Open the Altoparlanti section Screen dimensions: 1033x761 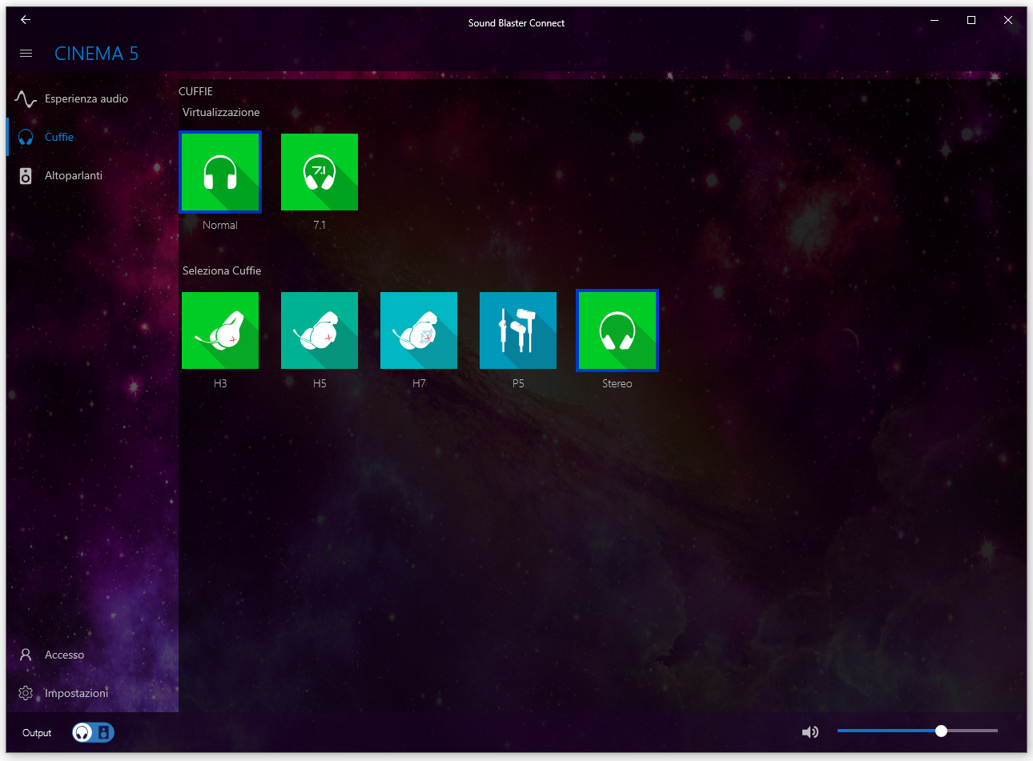[92, 175]
